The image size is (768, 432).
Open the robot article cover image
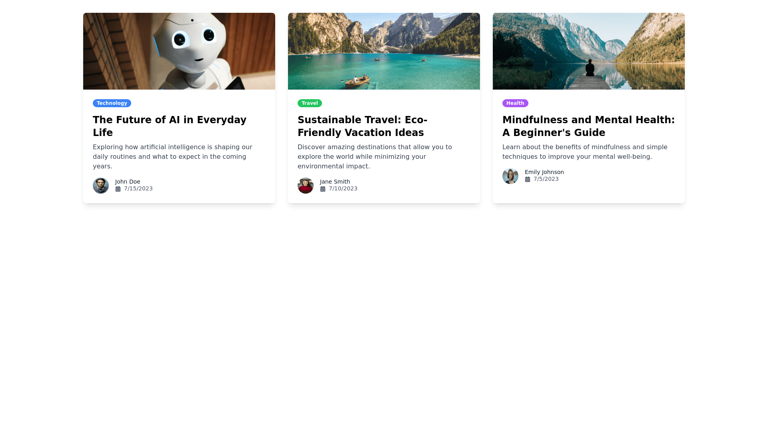[x=179, y=51]
